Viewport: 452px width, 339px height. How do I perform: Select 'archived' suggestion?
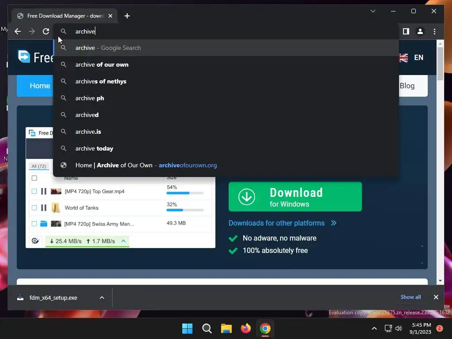[x=226, y=115]
